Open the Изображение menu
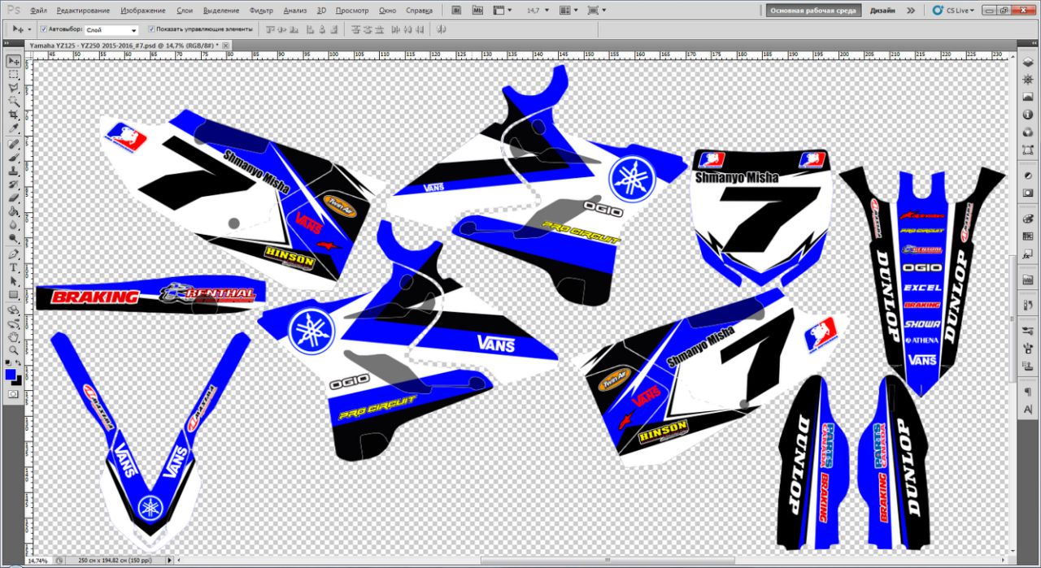The height and width of the screenshot is (568, 1041). coord(143,11)
